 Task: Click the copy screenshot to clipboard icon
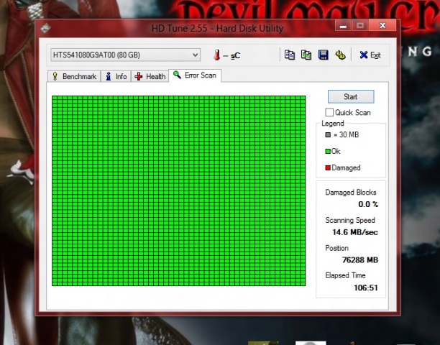click(x=306, y=55)
